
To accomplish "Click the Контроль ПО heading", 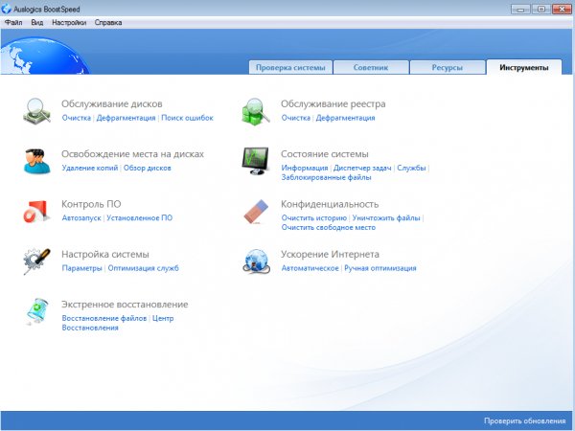I will click(x=91, y=204).
